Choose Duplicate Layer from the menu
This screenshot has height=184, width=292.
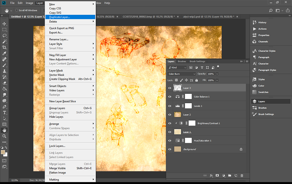(60, 17)
